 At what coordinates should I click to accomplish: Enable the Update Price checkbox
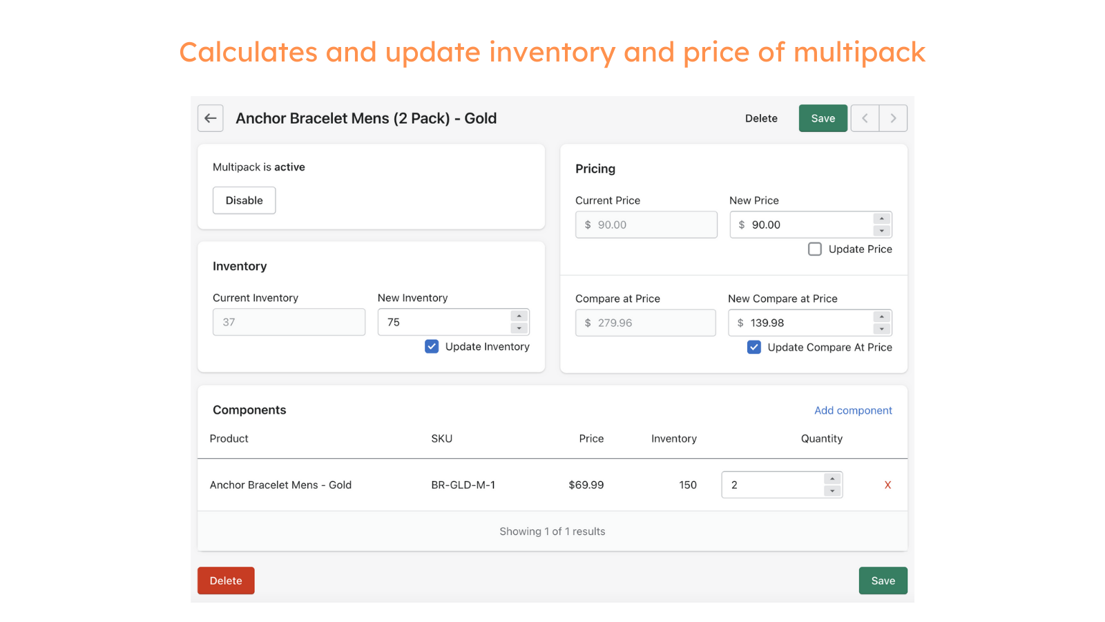[814, 249]
